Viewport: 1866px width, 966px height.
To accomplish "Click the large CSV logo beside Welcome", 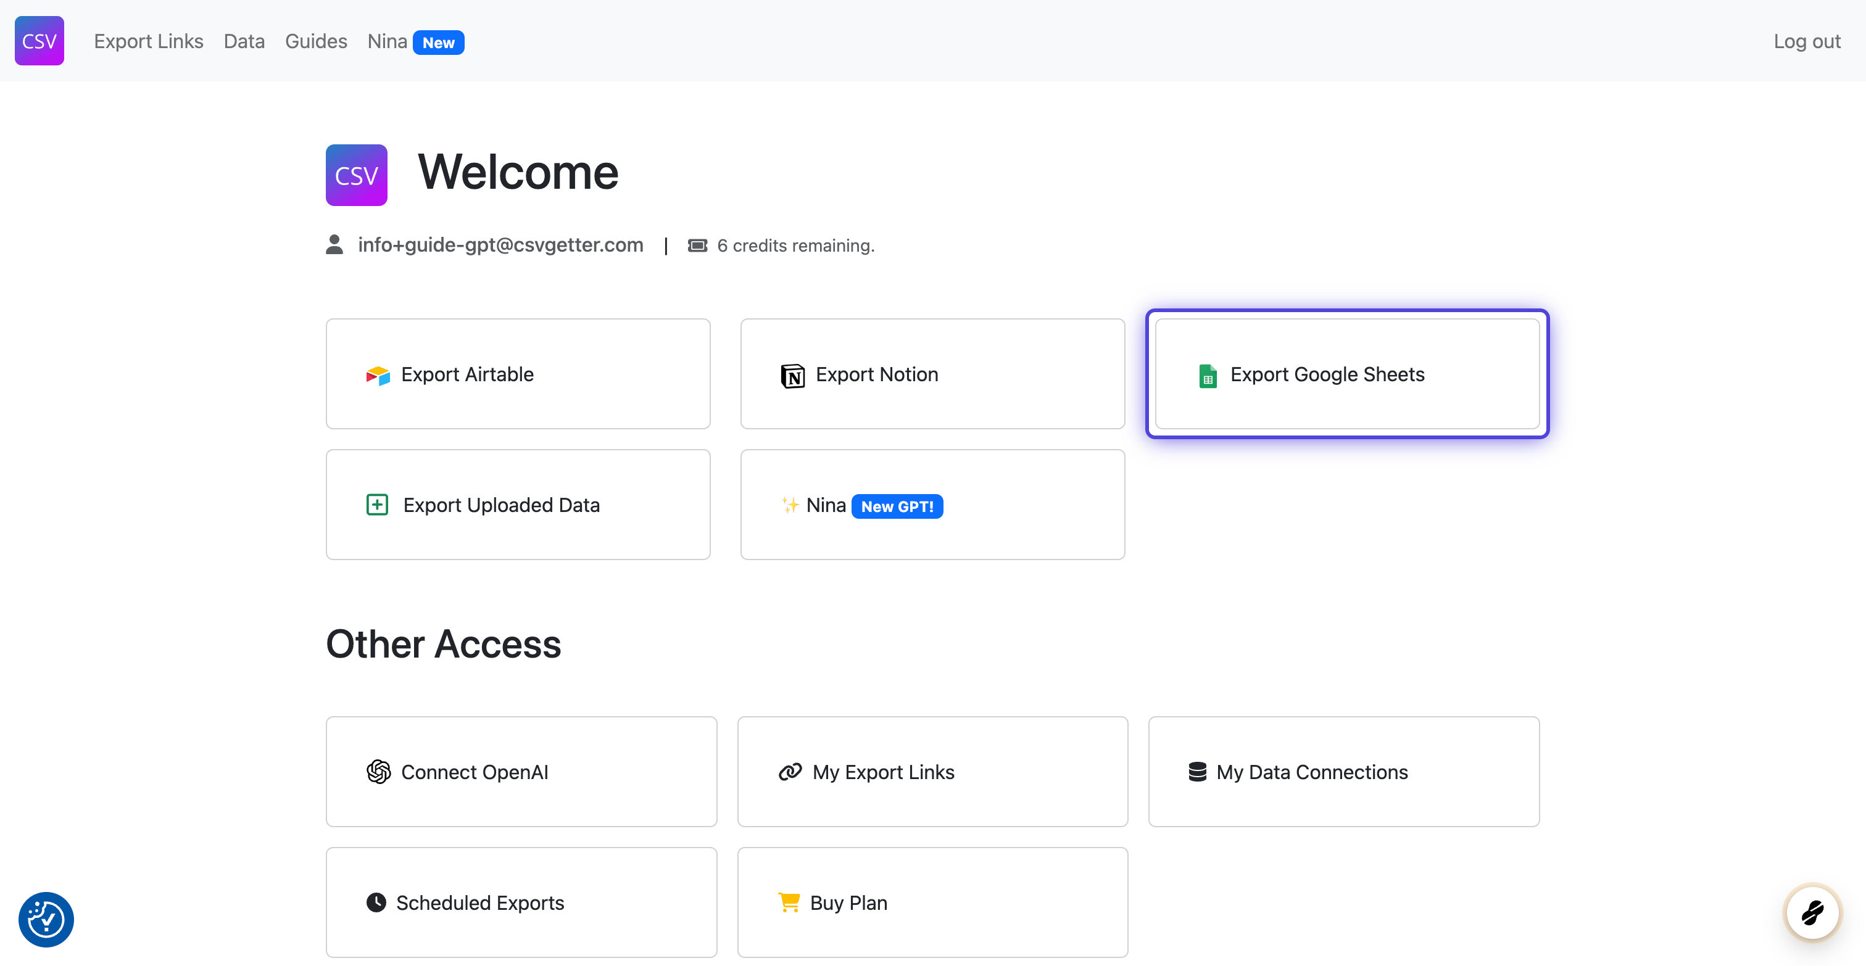I will [x=357, y=175].
